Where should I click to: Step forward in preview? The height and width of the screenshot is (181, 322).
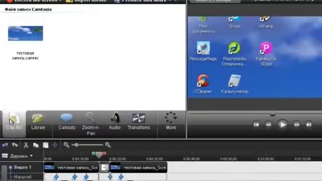297,124
